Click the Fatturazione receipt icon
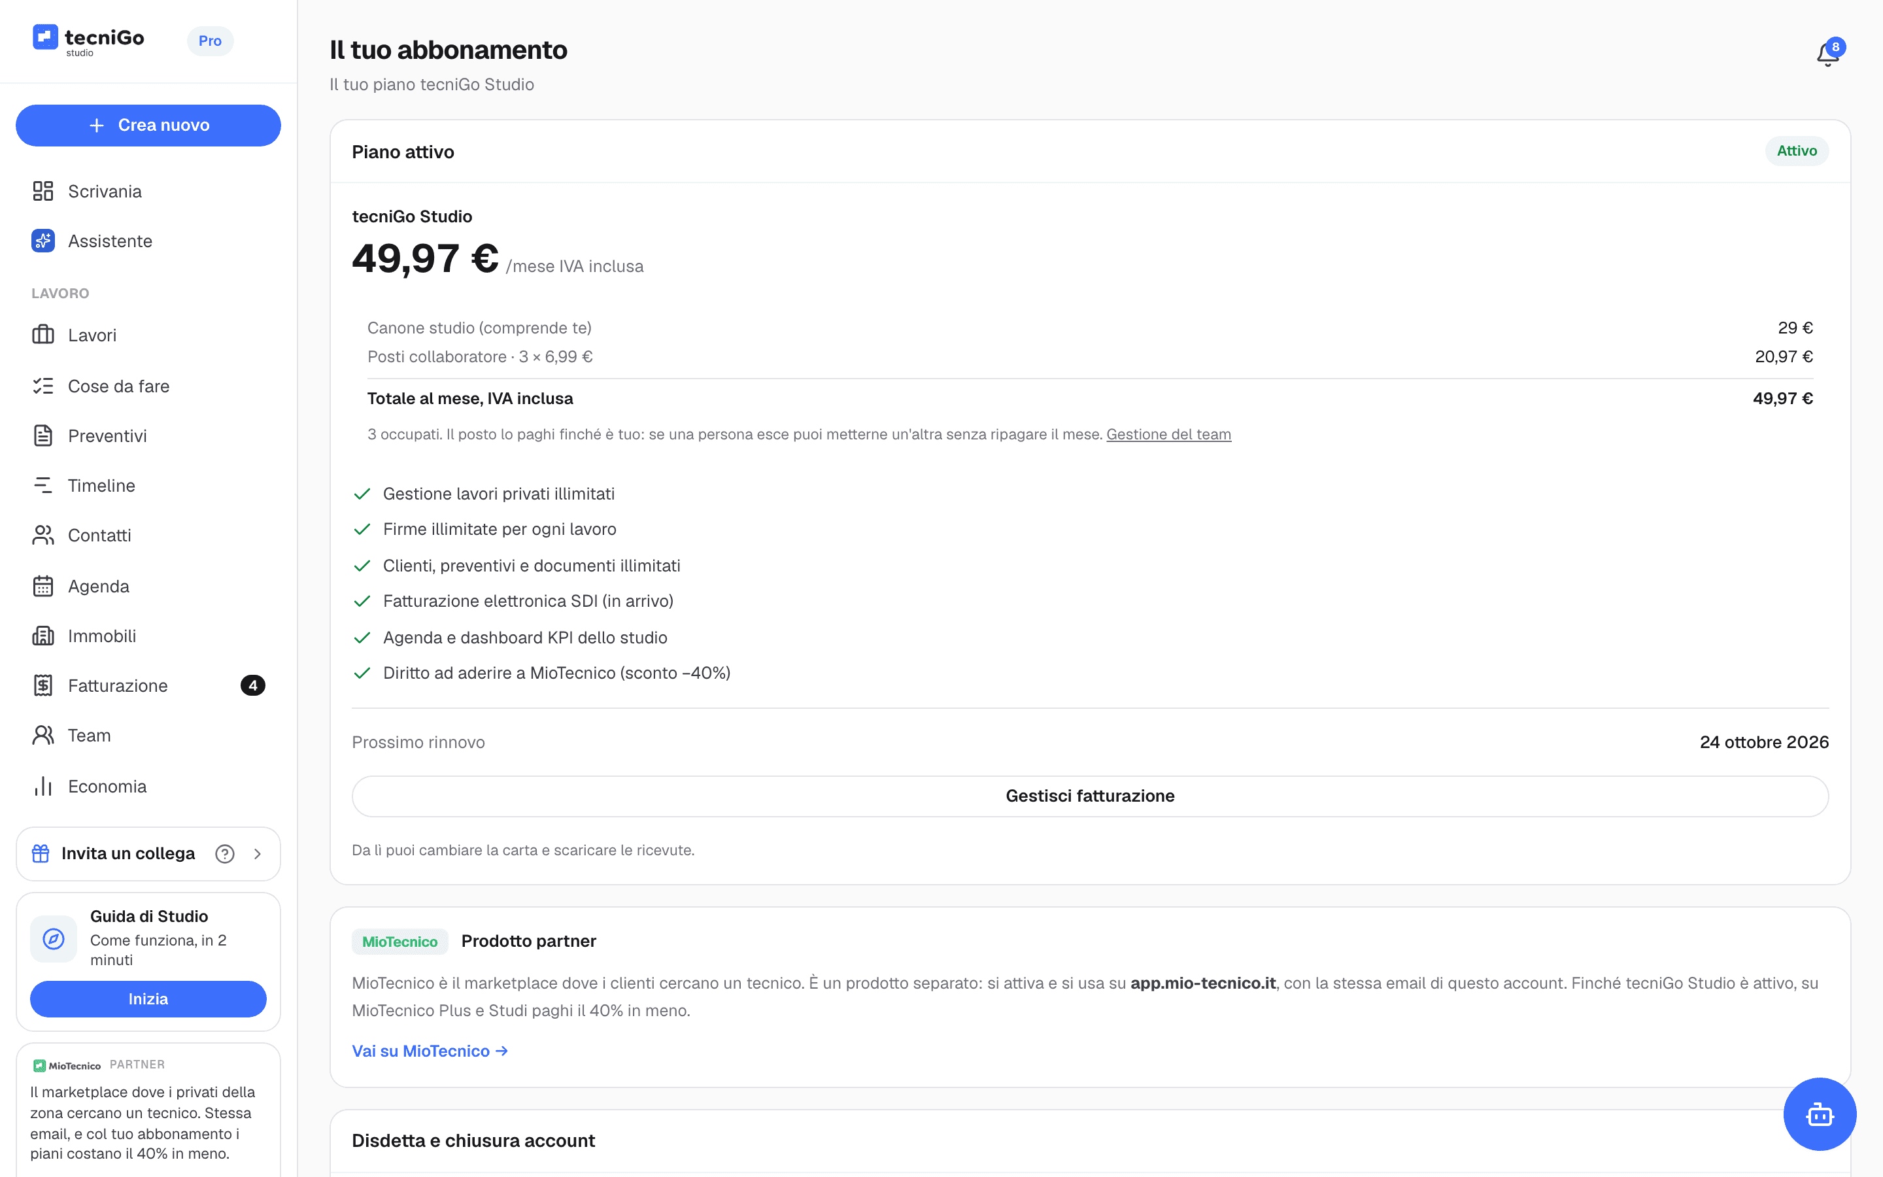 42,686
